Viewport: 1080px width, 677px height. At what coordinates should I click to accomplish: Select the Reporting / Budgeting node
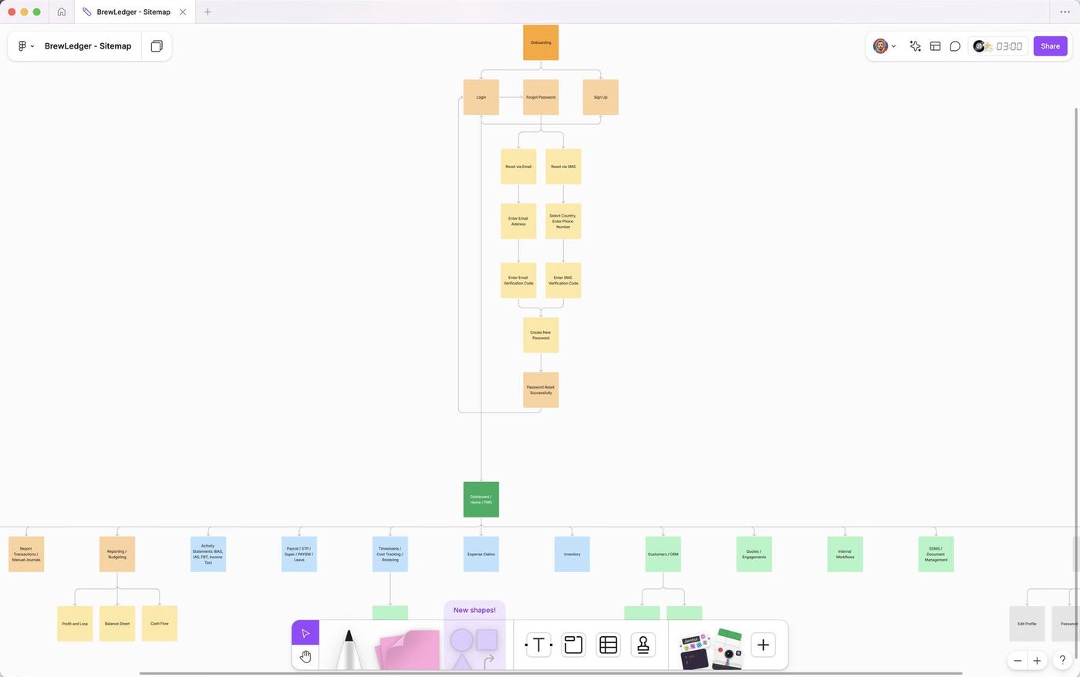[x=117, y=554]
